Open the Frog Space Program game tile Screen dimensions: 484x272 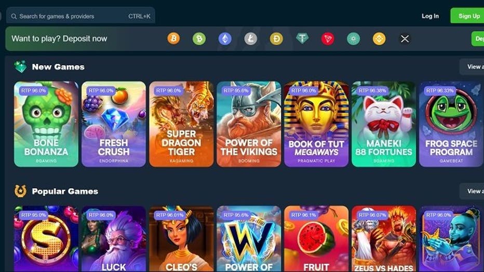click(x=451, y=124)
